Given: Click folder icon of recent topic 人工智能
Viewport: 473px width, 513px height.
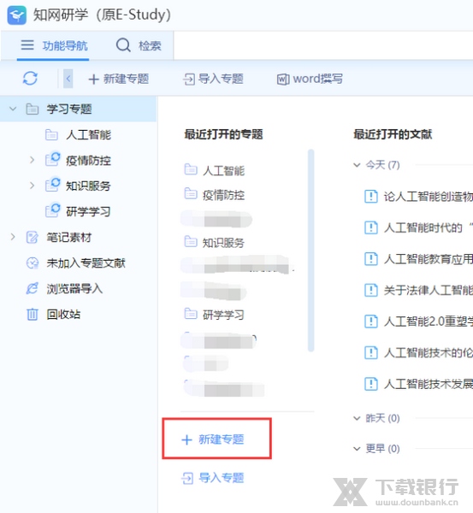Looking at the screenshot, I should [191, 169].
